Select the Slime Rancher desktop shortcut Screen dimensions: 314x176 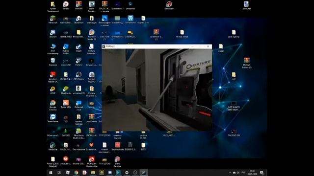point(117,161)
